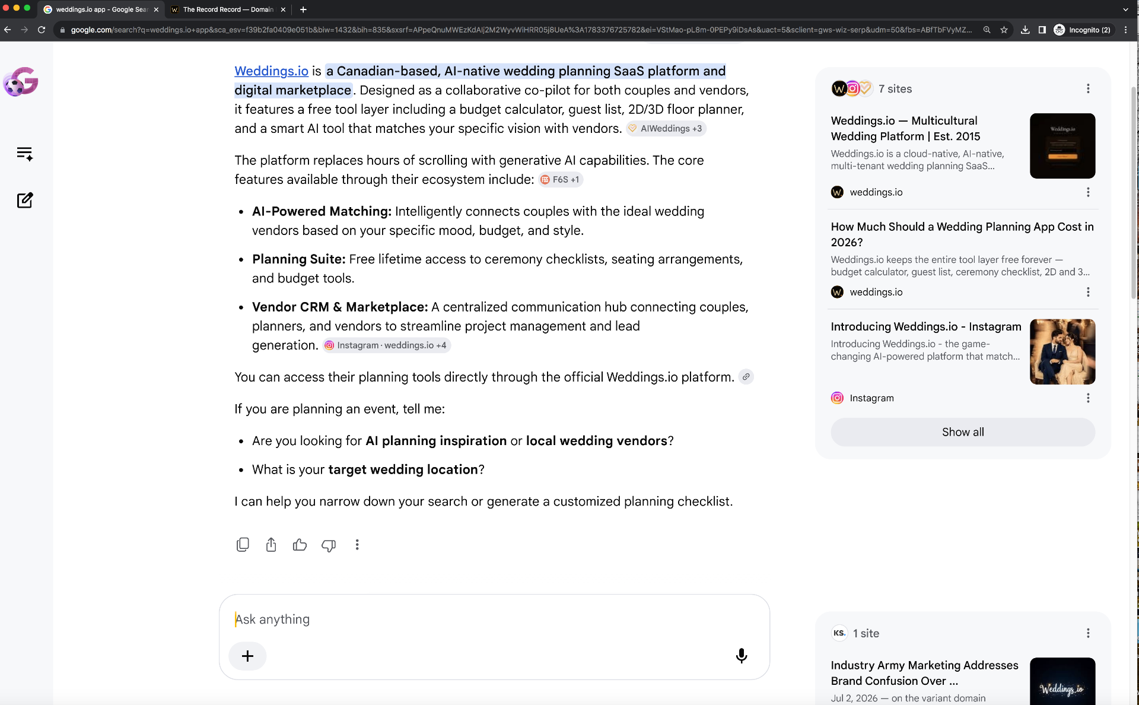The image size is (1139, 705).
Task: Open options for 7 sites panel
Action: (x=1088, y=88)
